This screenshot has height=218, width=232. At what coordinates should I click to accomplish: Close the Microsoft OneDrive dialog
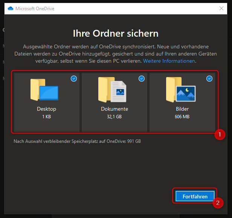(x=222, y=8)
